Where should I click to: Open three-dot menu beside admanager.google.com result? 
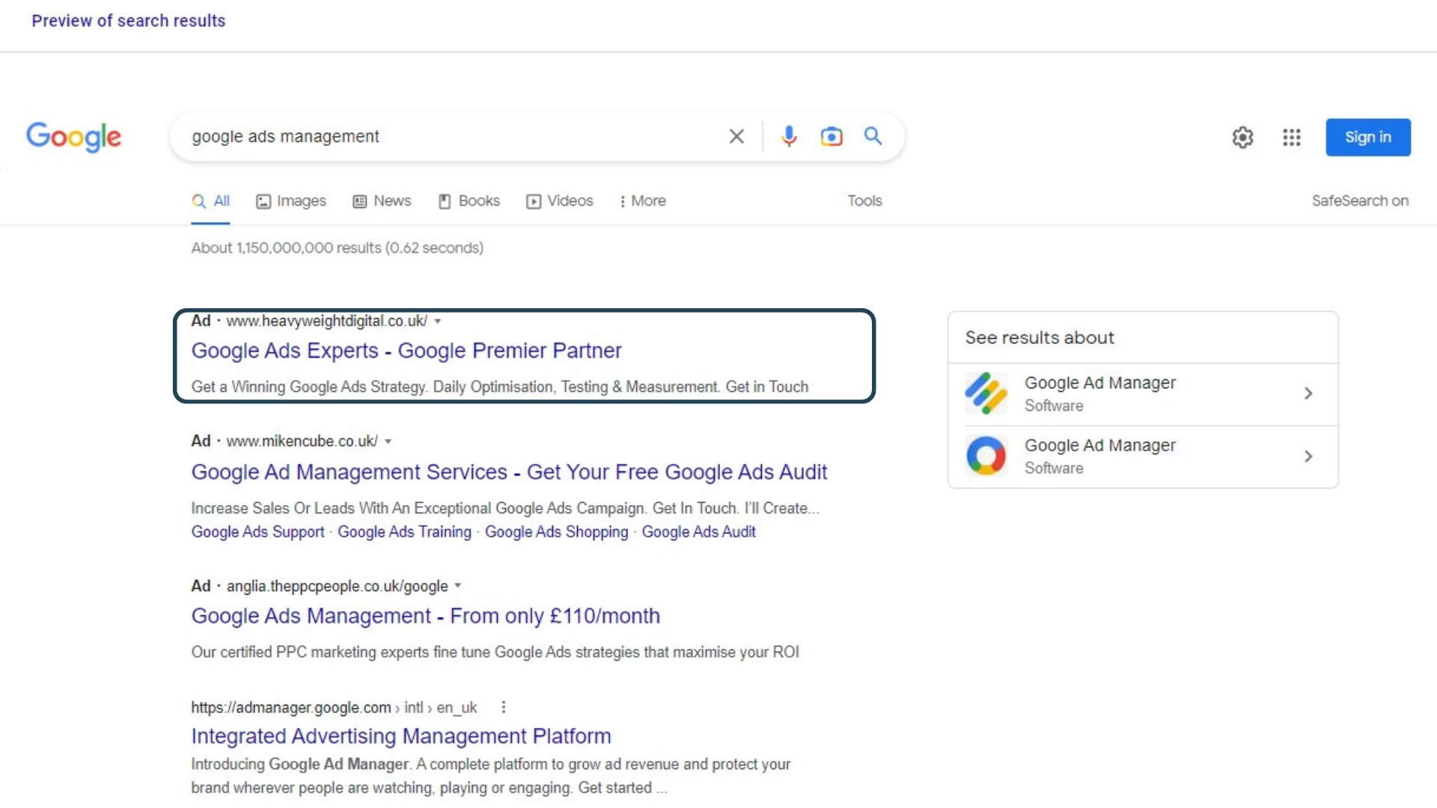(x=504, y=707)
